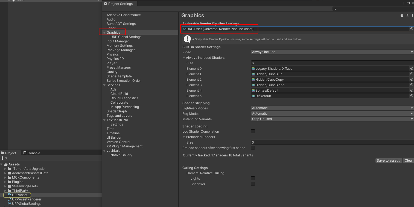Viewport: 414px width, 207px height.
Task: Select the URPAssetRenderer asset icon
Action: 9,199
